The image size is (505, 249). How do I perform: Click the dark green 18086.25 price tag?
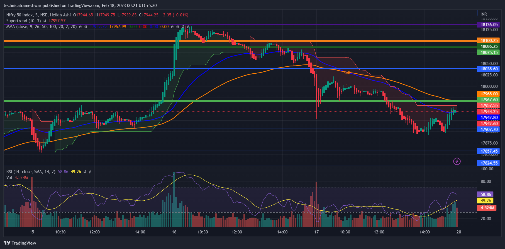(488, 46)
